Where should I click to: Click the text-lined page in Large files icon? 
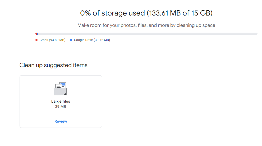pos(58,86)
